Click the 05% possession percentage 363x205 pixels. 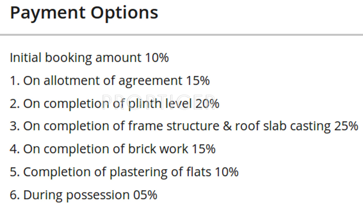point(145,195)
